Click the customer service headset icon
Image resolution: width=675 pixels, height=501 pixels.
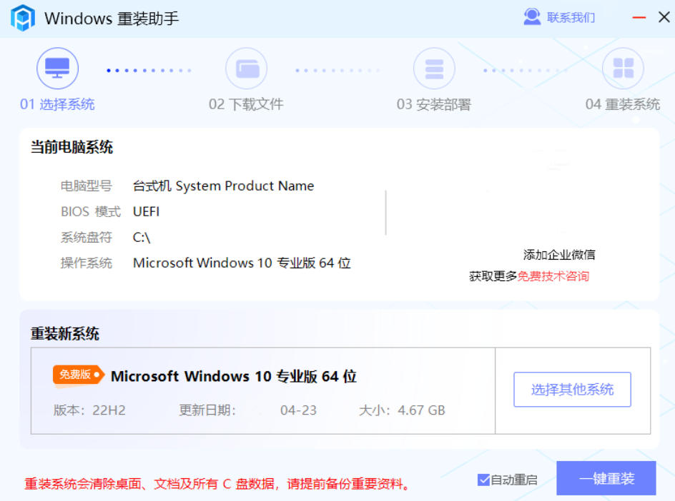click(x=532, y=17)
